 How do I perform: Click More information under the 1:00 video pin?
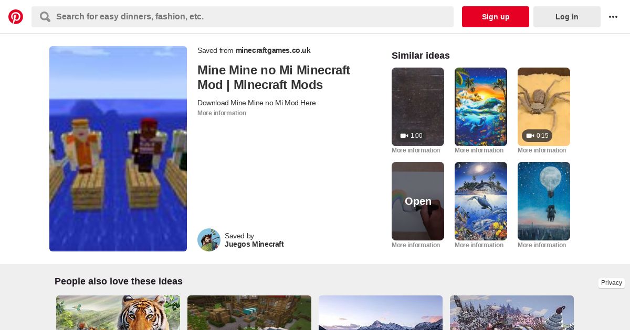pos(416,150)
